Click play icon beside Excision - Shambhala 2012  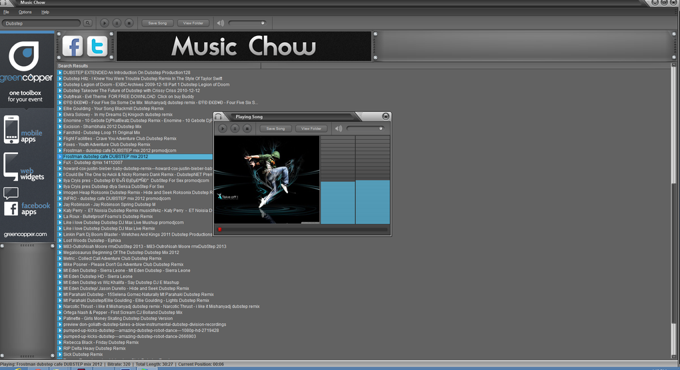pyautogui.click(x=60, y=127)
